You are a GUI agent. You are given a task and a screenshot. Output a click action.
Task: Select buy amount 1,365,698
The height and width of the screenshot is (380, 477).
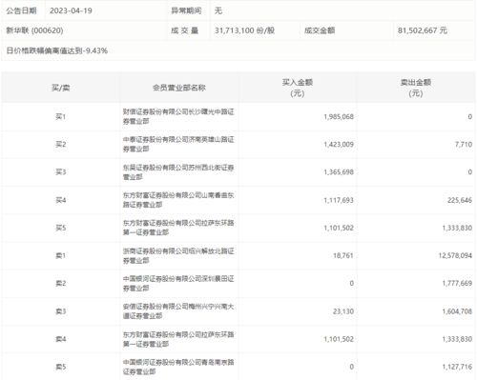pyautogui.click(x=339, y=172)
